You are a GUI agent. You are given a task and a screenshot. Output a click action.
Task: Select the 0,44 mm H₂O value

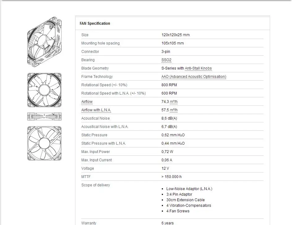click(x=173, y=143)
